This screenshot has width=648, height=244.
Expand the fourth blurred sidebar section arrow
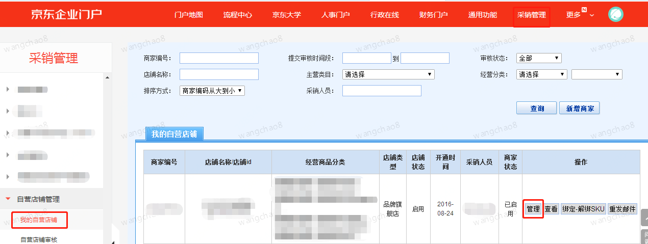point(8,155)
